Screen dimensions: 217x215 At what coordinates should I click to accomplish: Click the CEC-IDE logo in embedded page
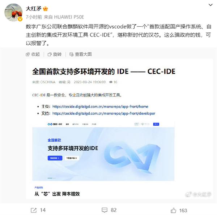55,124
